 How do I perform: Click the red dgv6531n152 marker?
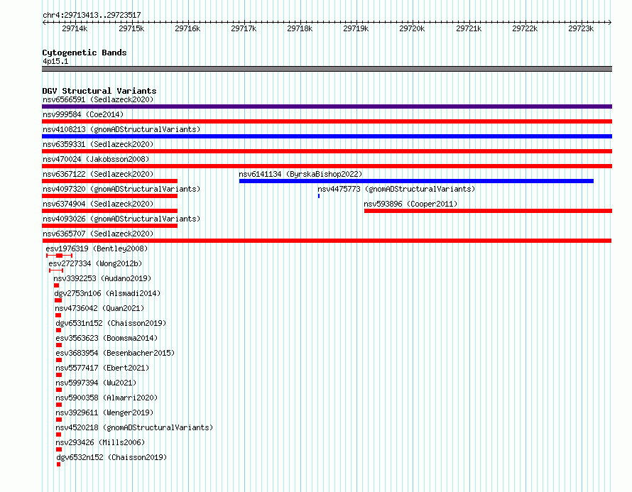coord(59,330)
